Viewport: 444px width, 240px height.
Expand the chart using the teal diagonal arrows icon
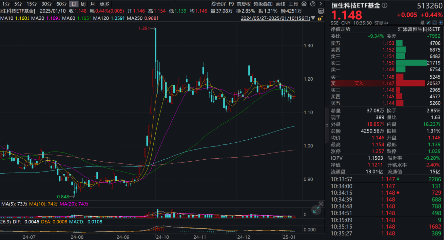pos(316,210)
